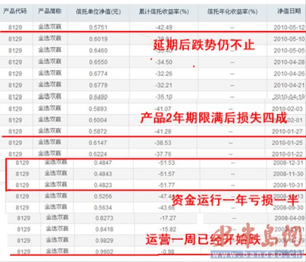Viewport: 306px width, 262px height.
Task: Select the date cell 2010-02-03
Action: click(x=287, y=108)
